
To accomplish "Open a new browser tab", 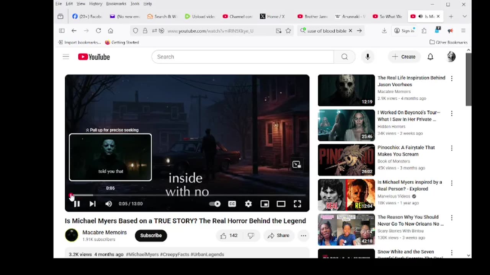I will [451, 16].
